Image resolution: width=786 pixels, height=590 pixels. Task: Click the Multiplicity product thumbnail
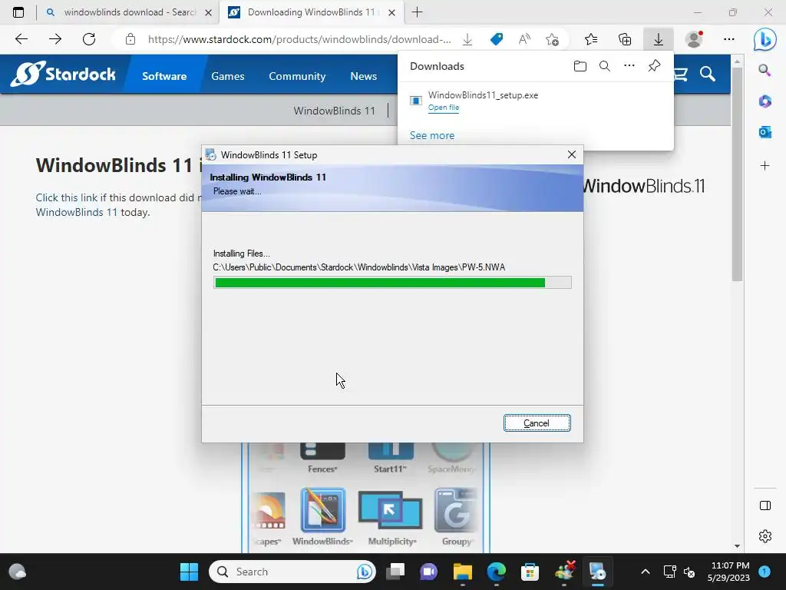pos(391,518)
